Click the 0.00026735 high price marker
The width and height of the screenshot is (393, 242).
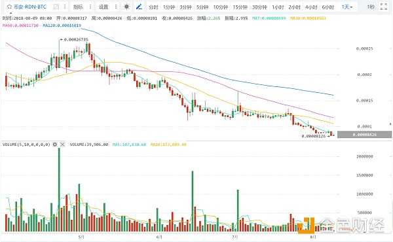tap(73, 39)
